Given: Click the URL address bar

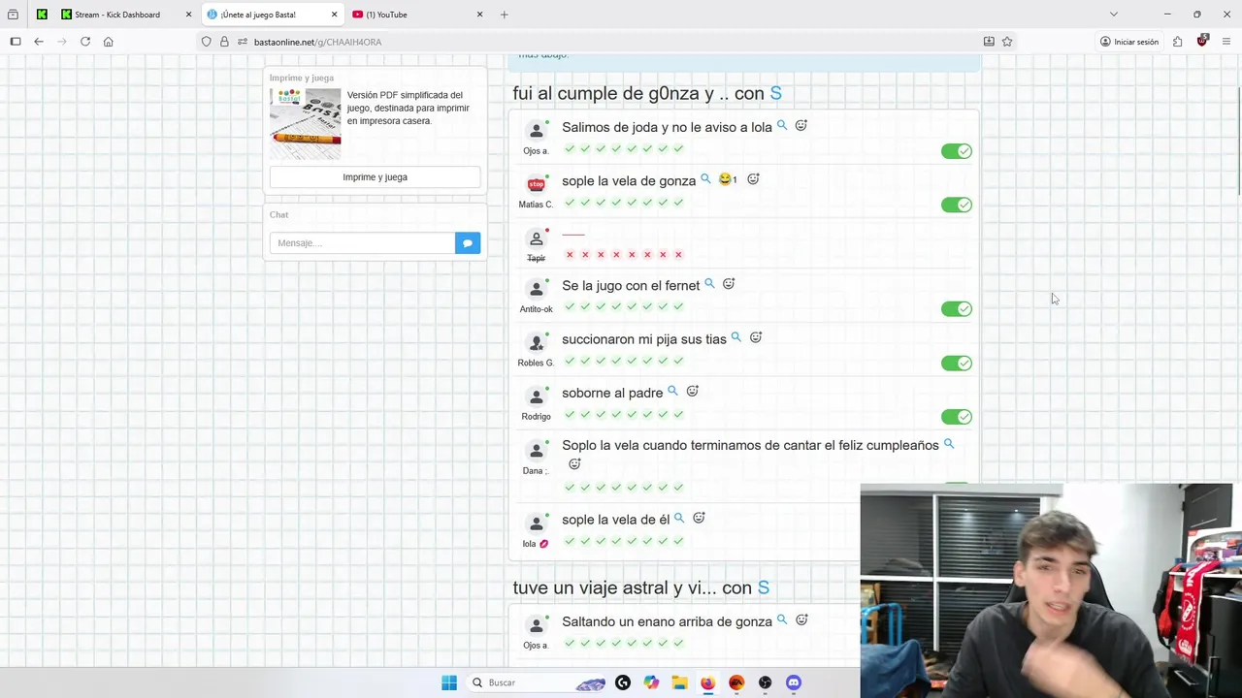Looking at the screenshot, I should tap(611, 42).
